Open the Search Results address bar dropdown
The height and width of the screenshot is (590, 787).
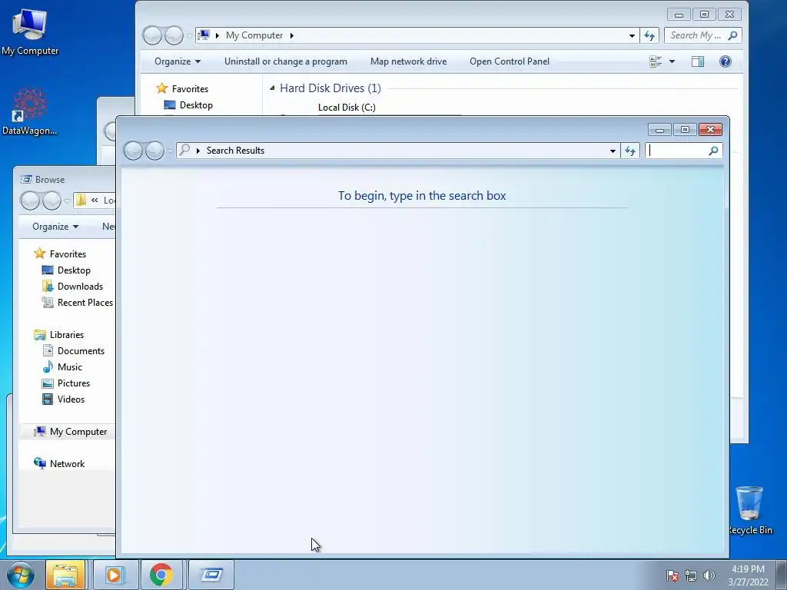tap(613, 151)
